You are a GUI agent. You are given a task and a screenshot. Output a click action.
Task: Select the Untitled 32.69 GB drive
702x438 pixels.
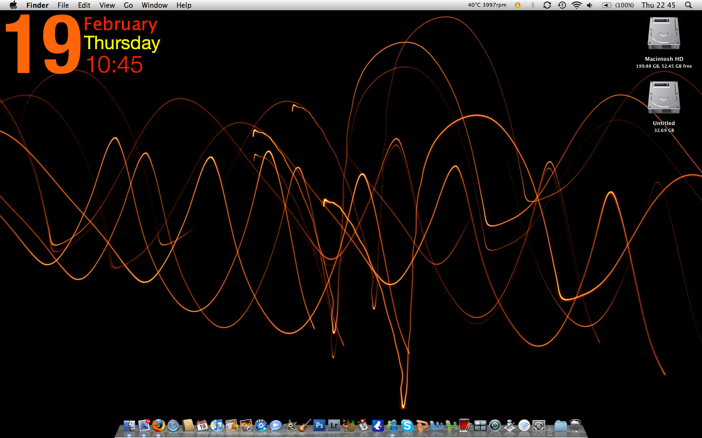pyautogui.click(x=663, y=98)
